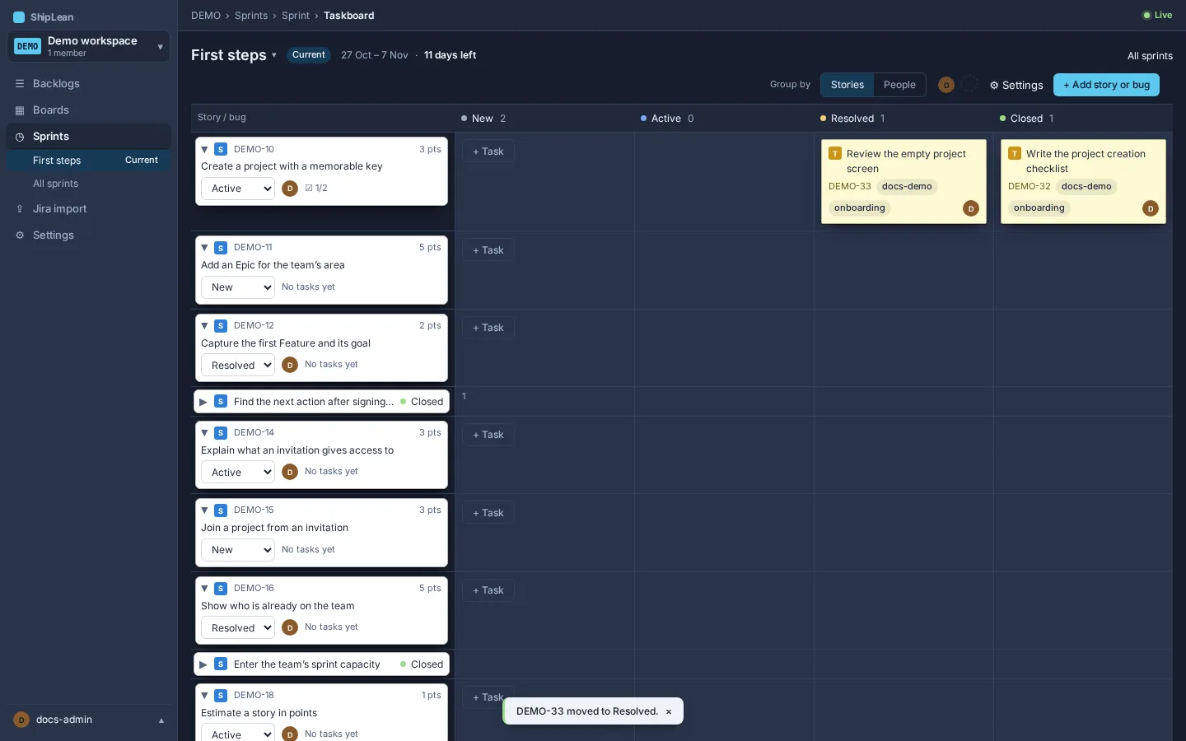Open the status dropdown for DEMO-10
The height and width of the screenshot is (741, 1186).
[x=238, y=189]
